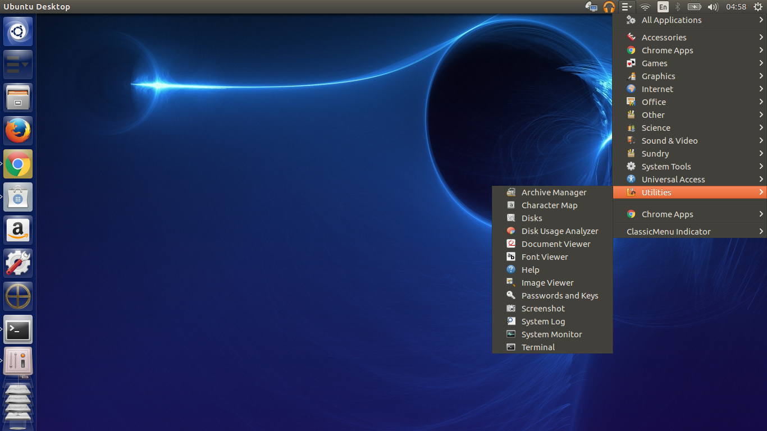
Task: Launch the Amazon shortcut in the dock
Action: click(18, 230)
